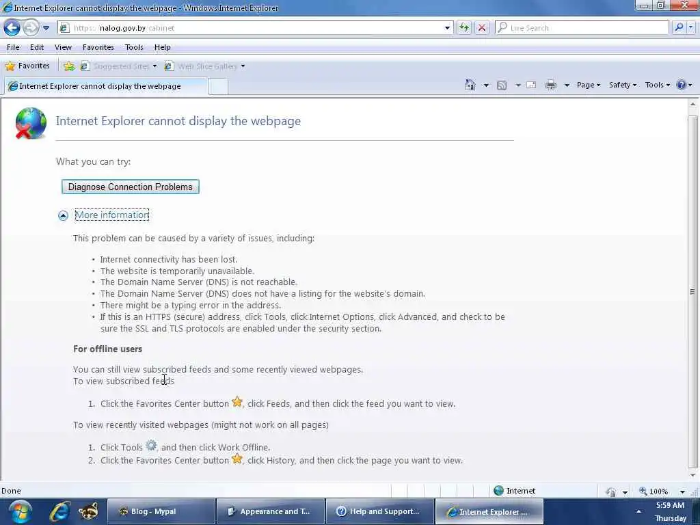Screen dimensions: 700x525
Task: Open the Tools command bar menu
Action: click(x=657, y=85)
